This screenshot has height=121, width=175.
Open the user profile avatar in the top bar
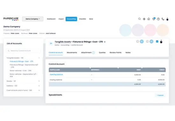click(167, 19)
